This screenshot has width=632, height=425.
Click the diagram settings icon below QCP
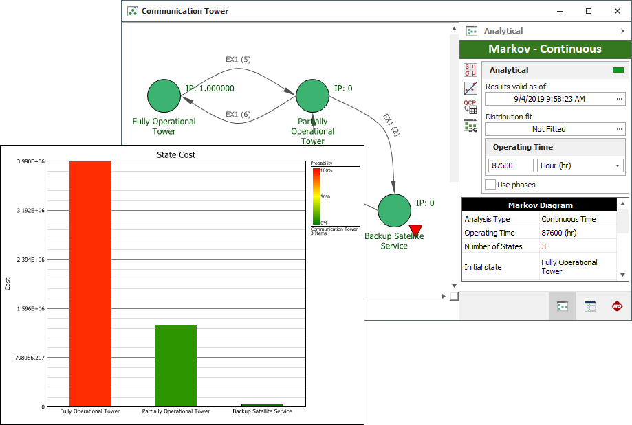(x=470, y=125)
